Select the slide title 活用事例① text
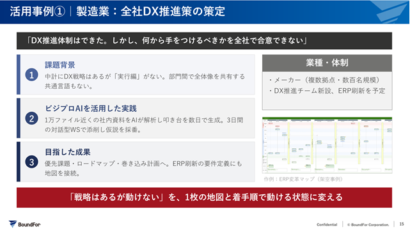Screen dimensions: 410x232 pyautogui.click(x=38, y=12)
